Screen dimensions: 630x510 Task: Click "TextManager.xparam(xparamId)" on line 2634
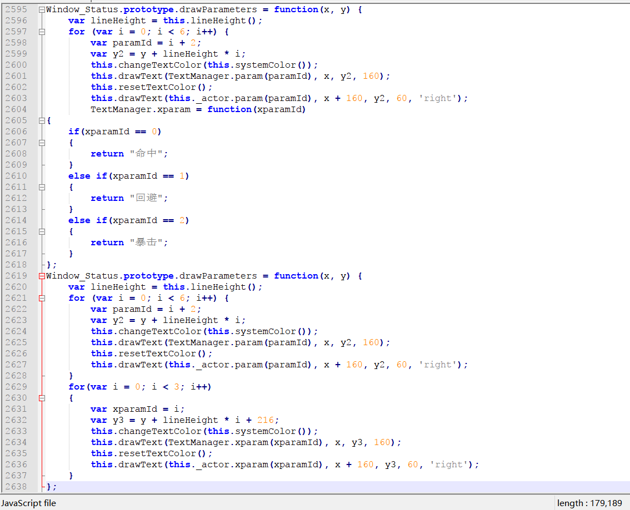coord(246,442)
